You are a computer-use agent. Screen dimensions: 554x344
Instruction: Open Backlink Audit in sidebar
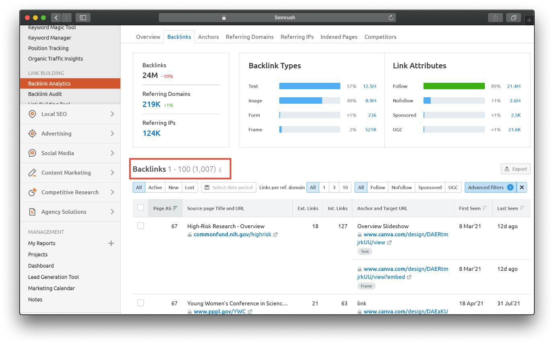(45, 94)
